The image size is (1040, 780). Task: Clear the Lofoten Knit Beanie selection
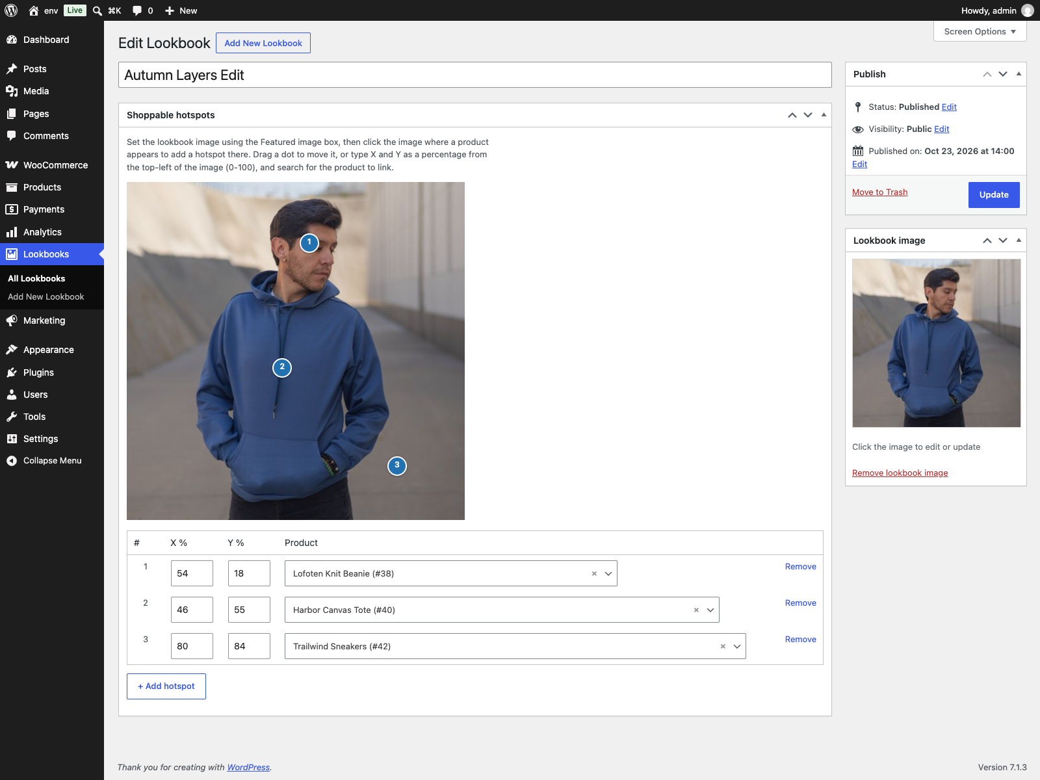point(594,574)
